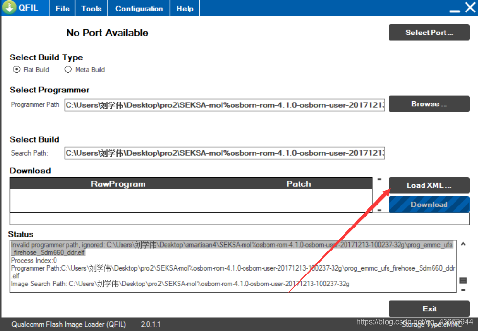Open the Help menu
This screenshot has height=331, width=478.
point(185,8)
